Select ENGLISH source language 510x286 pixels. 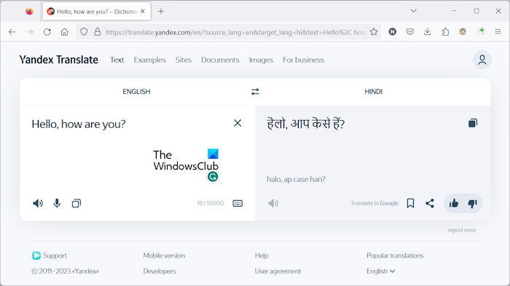(x=136, y=92)
